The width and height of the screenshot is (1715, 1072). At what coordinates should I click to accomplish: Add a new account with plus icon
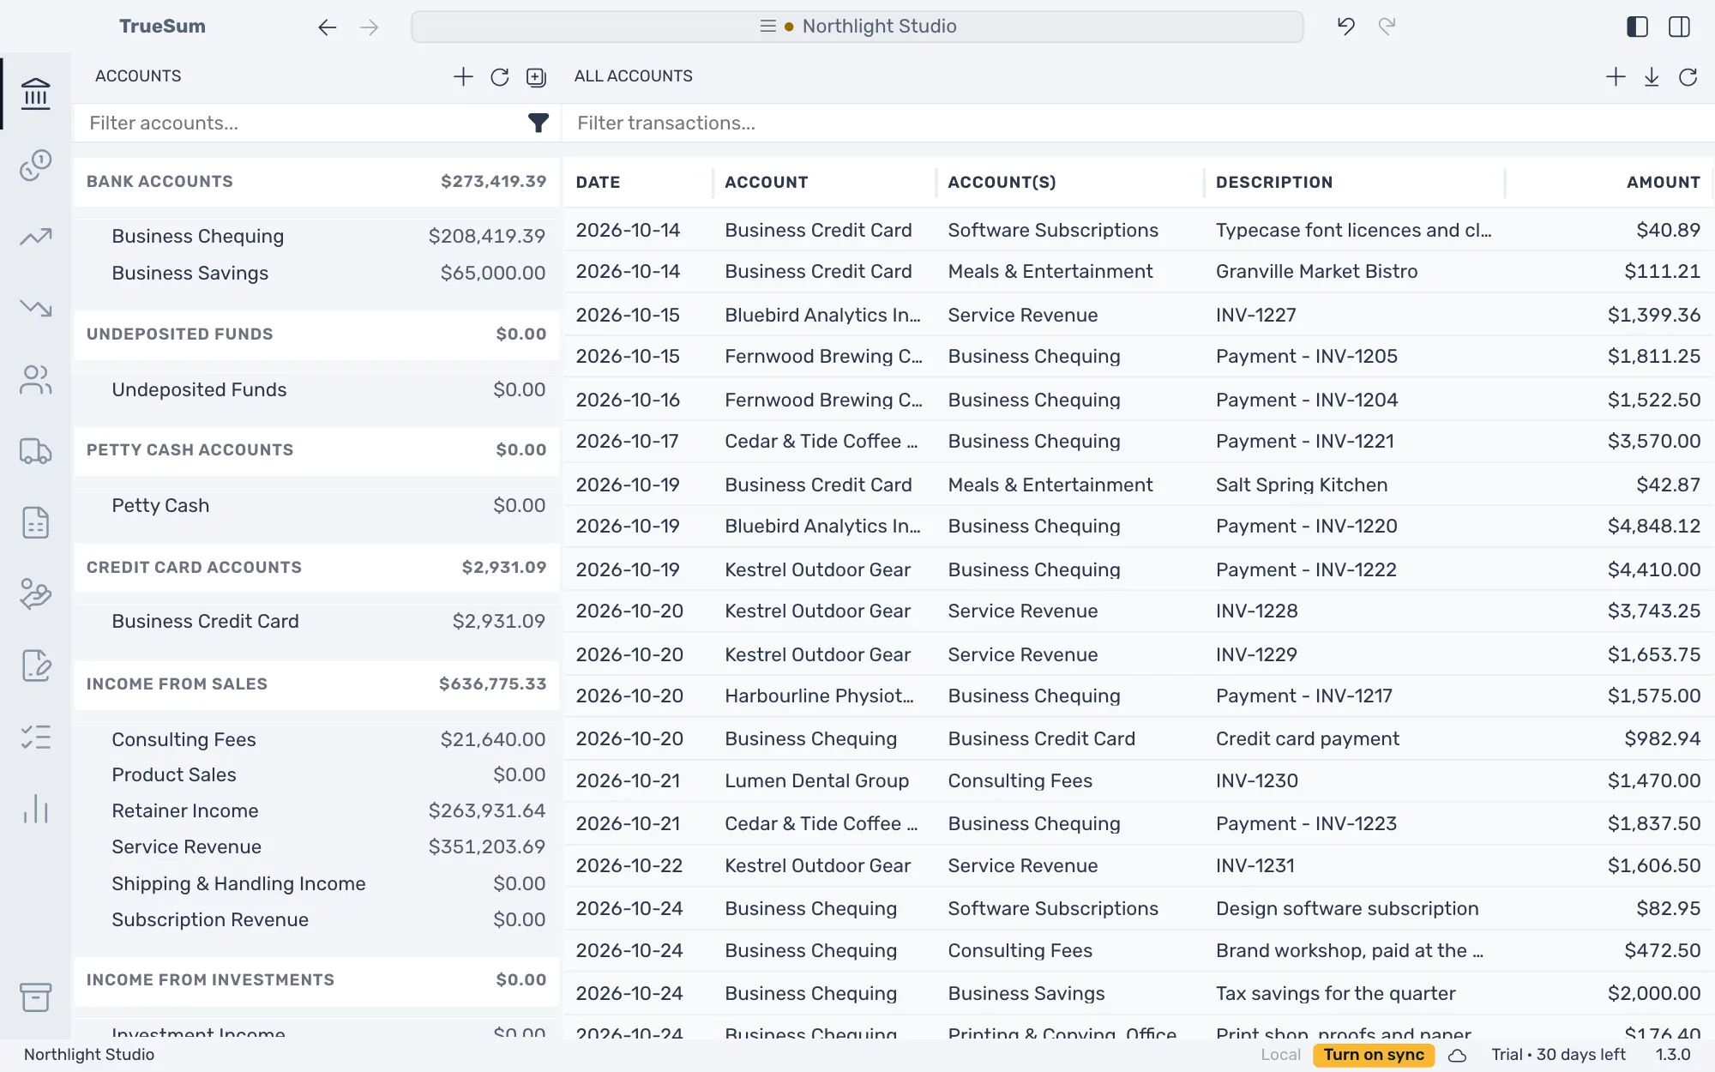pos(463,76)
